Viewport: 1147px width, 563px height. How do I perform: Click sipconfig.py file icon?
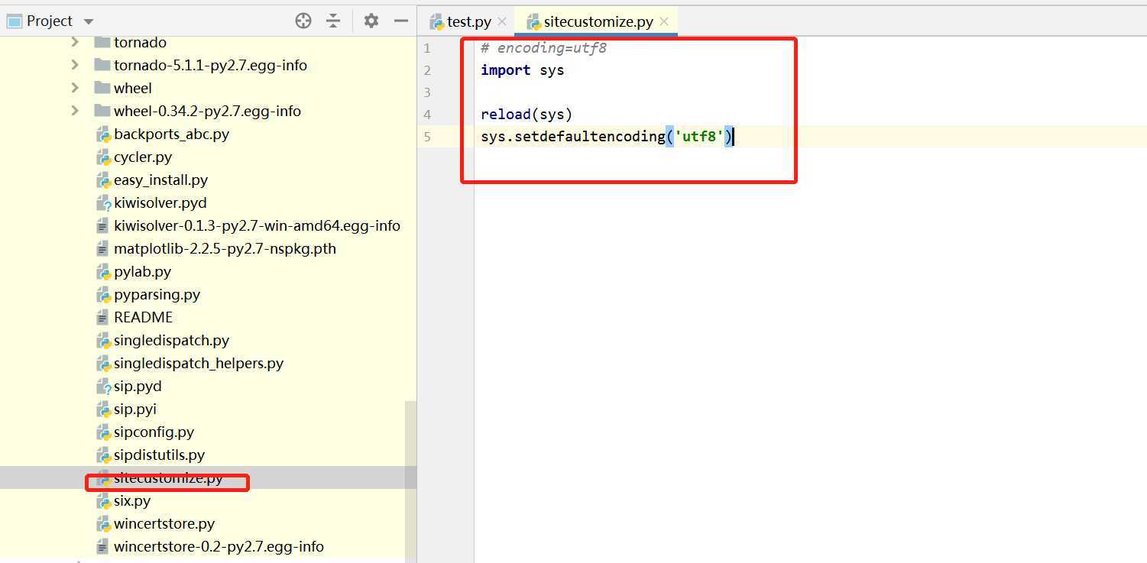[x=103, y=432]
